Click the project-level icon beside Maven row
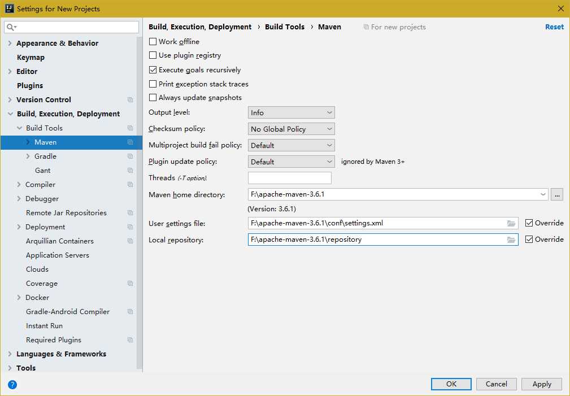570x396 pixels. pos(130,142)
